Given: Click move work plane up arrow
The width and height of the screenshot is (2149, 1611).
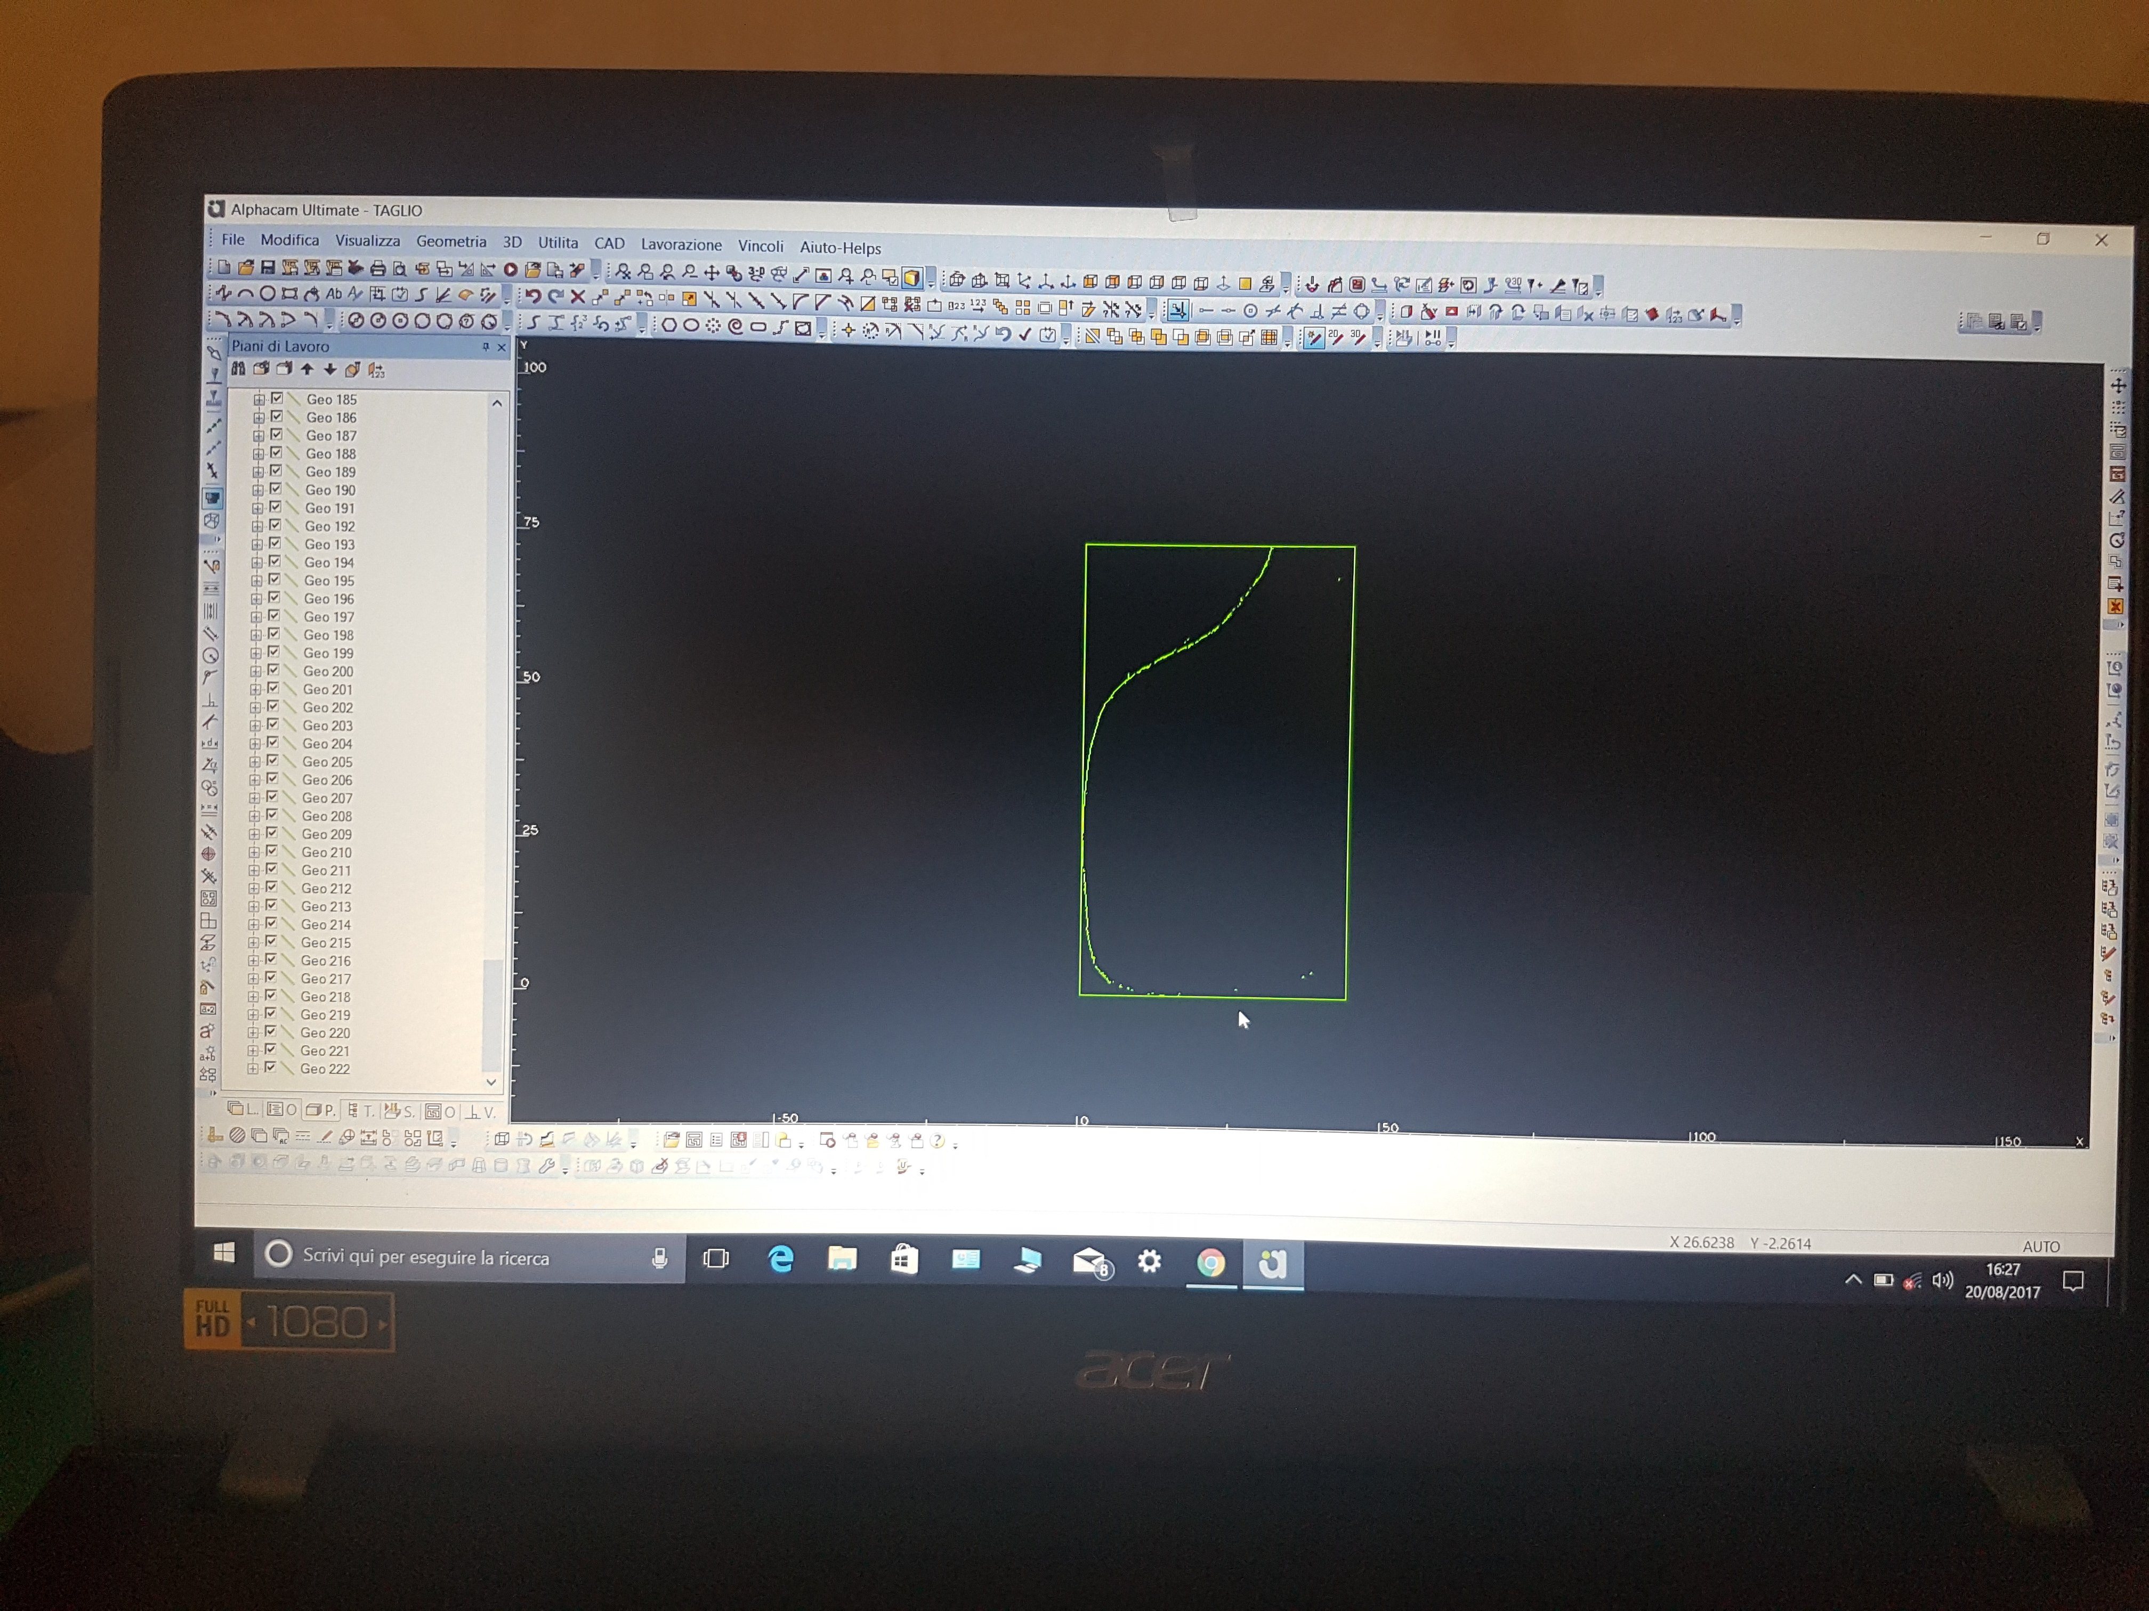Looking at the screenshot, I should (307, 369).
